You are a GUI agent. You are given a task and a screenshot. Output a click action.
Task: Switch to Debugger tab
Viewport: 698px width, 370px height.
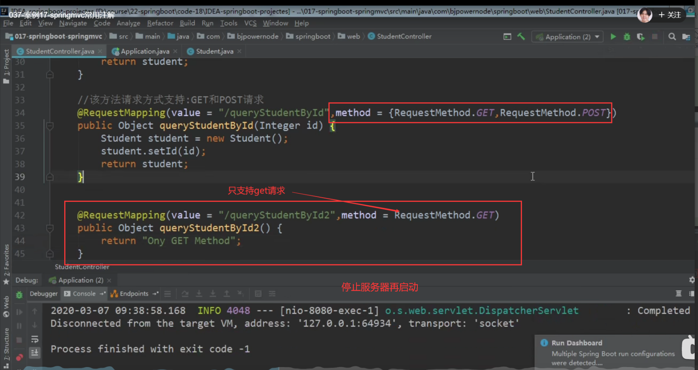43,294
